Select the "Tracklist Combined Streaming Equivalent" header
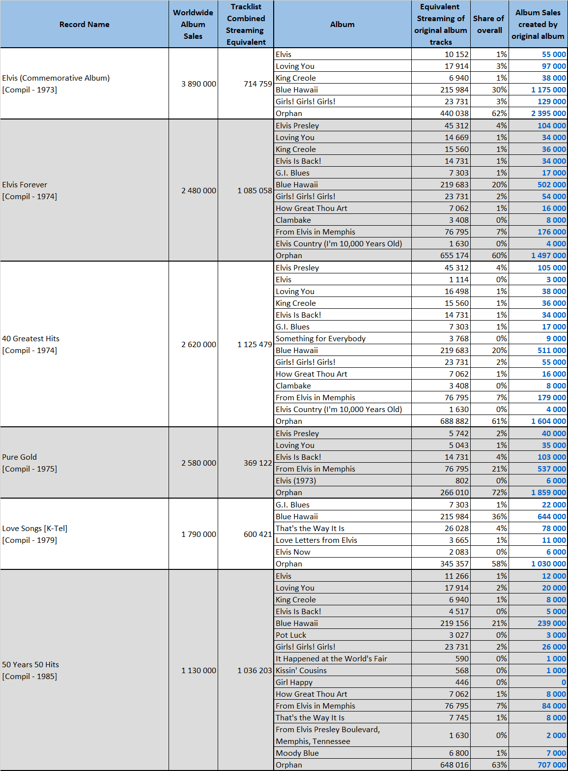 click(x=246, y=24)
